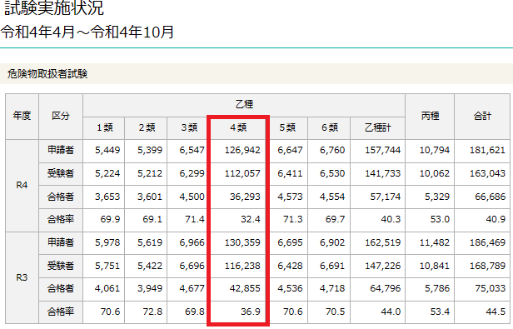Click the R4 year cell
The width and height of the screenshot is (513, 329).
(x=22, y=185)
